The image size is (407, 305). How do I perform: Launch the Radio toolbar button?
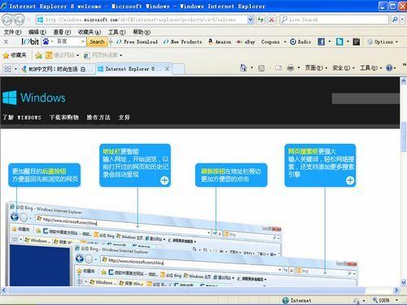pos(300,41)
